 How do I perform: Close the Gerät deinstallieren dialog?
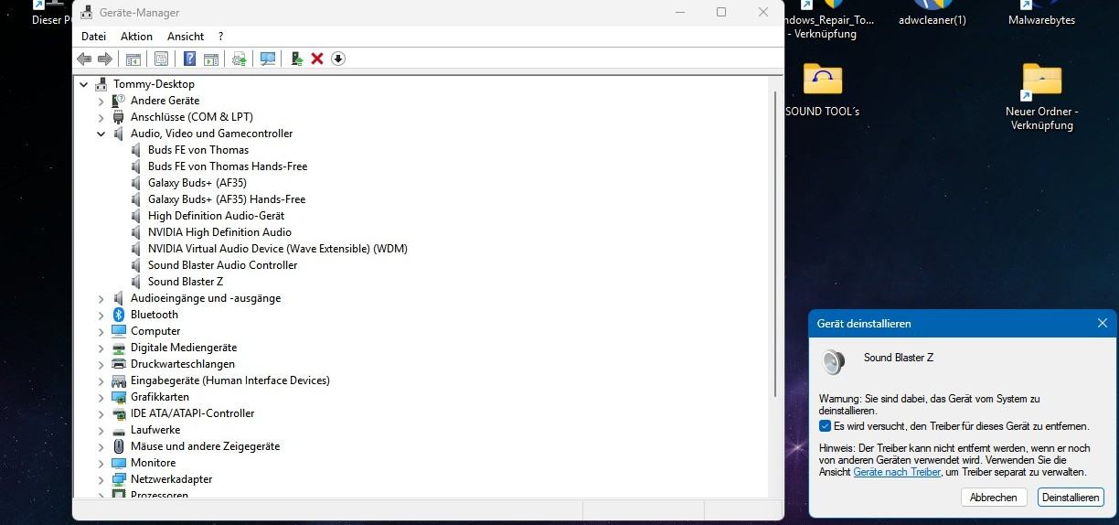point(1103,323)
